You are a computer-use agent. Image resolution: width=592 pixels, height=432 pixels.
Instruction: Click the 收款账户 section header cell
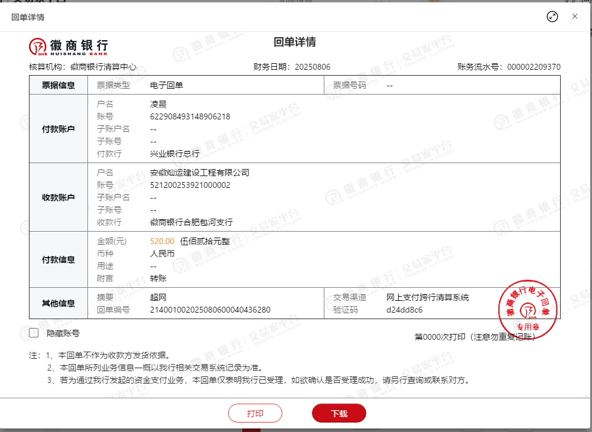(58, 197)
